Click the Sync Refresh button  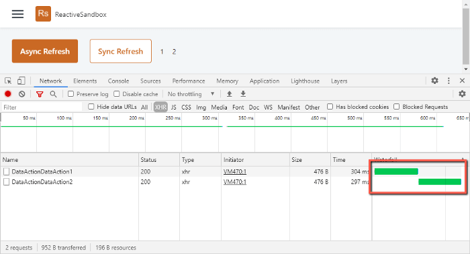120,51
